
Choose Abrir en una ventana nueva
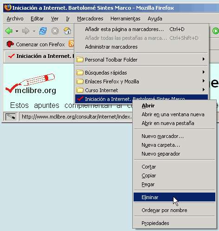pyautogui.click(x=174, y=114)
